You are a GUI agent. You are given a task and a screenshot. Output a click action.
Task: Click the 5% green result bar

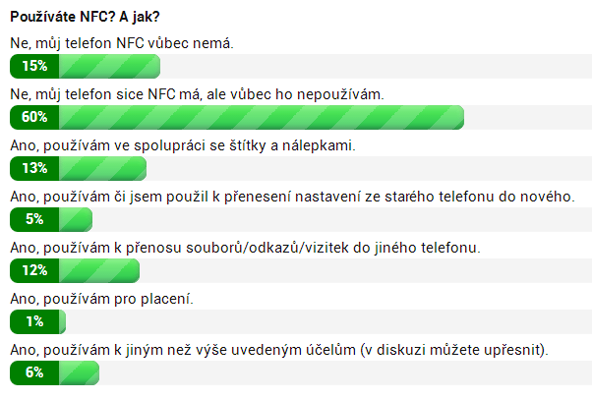pos(51,219)
